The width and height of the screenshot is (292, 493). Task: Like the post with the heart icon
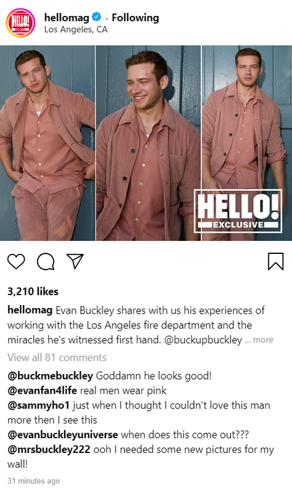16,261
